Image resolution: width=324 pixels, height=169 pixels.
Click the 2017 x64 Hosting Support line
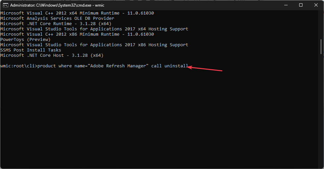pyautogui.click(x=94, y=29)
